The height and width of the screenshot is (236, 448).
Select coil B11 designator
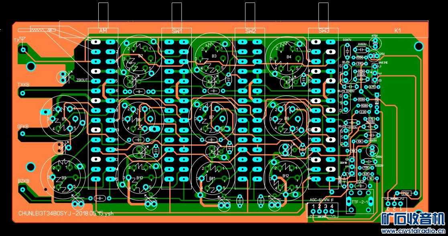[212, 178]
